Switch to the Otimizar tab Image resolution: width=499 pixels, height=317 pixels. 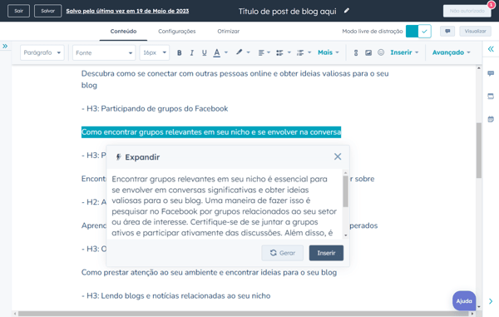tap(228, 31)
